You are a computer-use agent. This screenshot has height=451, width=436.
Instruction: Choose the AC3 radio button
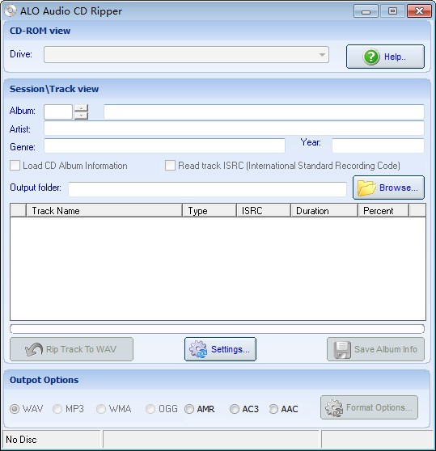[235, 409]
